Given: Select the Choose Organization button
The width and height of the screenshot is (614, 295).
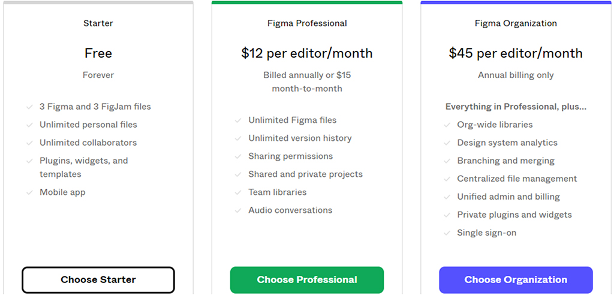Looking at the screenshot, I should point(516,280).
